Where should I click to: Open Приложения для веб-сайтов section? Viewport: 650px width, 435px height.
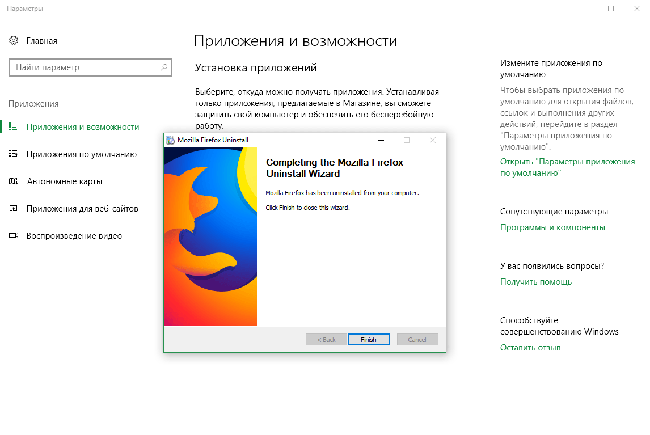tap(82, 209)
